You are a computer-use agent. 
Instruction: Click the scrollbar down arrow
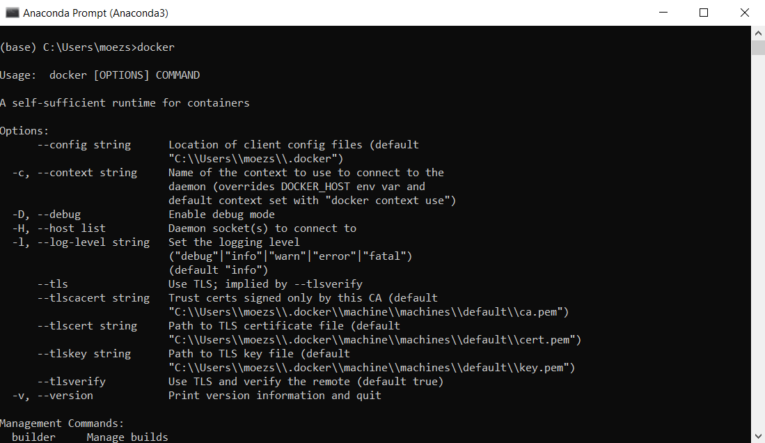tap(758, 436)
